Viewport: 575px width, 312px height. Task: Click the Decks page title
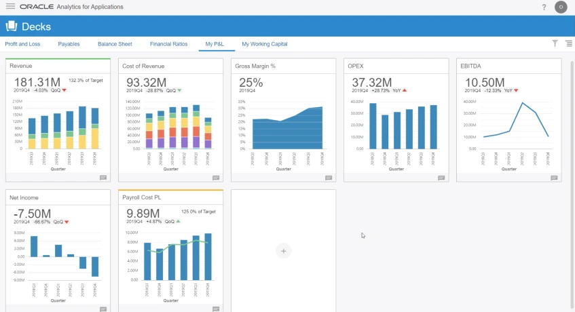tap(36, 26)
